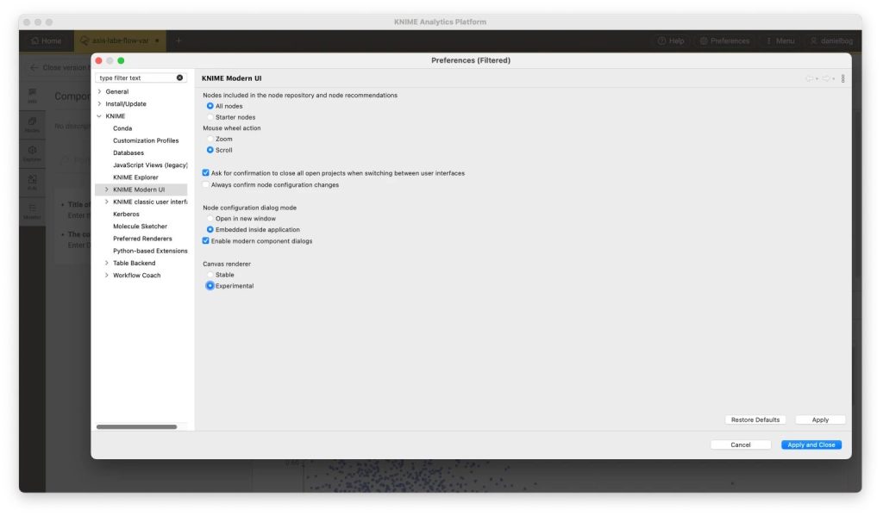883x516 pixels.
Task: Click the Apply button
Action: click(x=820, y=420)
